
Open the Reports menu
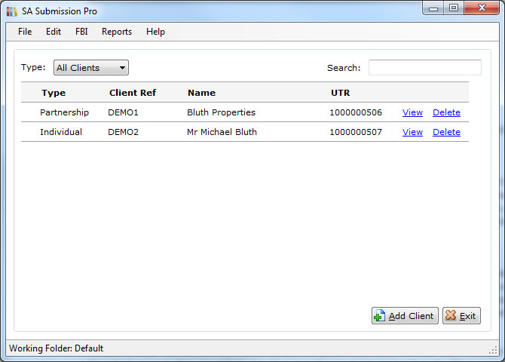(117, 32)
